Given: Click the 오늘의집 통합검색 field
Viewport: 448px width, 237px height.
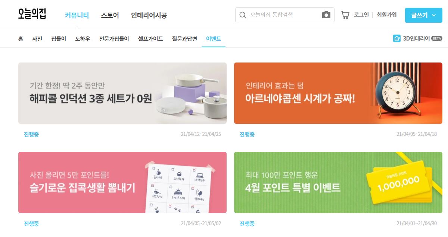Looking at the screenshot, I should pos(285,15).
